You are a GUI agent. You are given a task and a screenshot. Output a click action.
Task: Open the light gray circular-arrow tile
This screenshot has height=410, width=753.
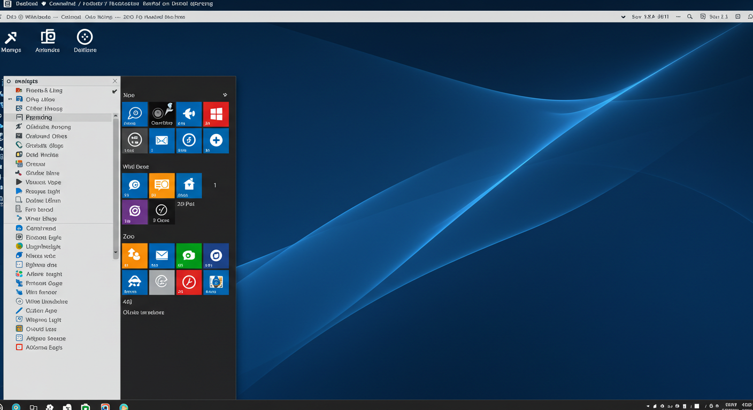click(x=162, y=282)
